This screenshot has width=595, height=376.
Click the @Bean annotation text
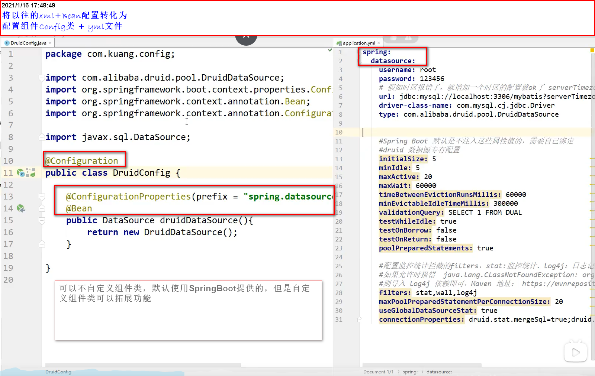pyautogui.click(x=79, y=208)
